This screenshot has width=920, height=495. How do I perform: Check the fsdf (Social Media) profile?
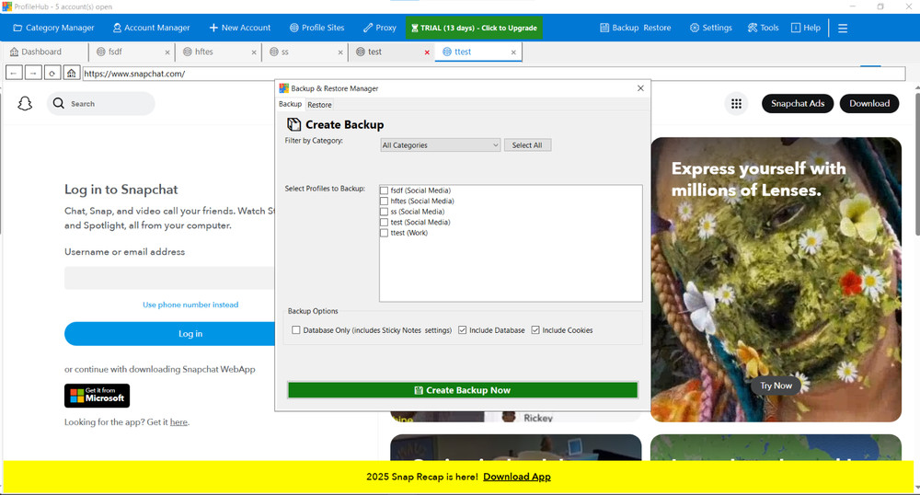pos(384,190)
